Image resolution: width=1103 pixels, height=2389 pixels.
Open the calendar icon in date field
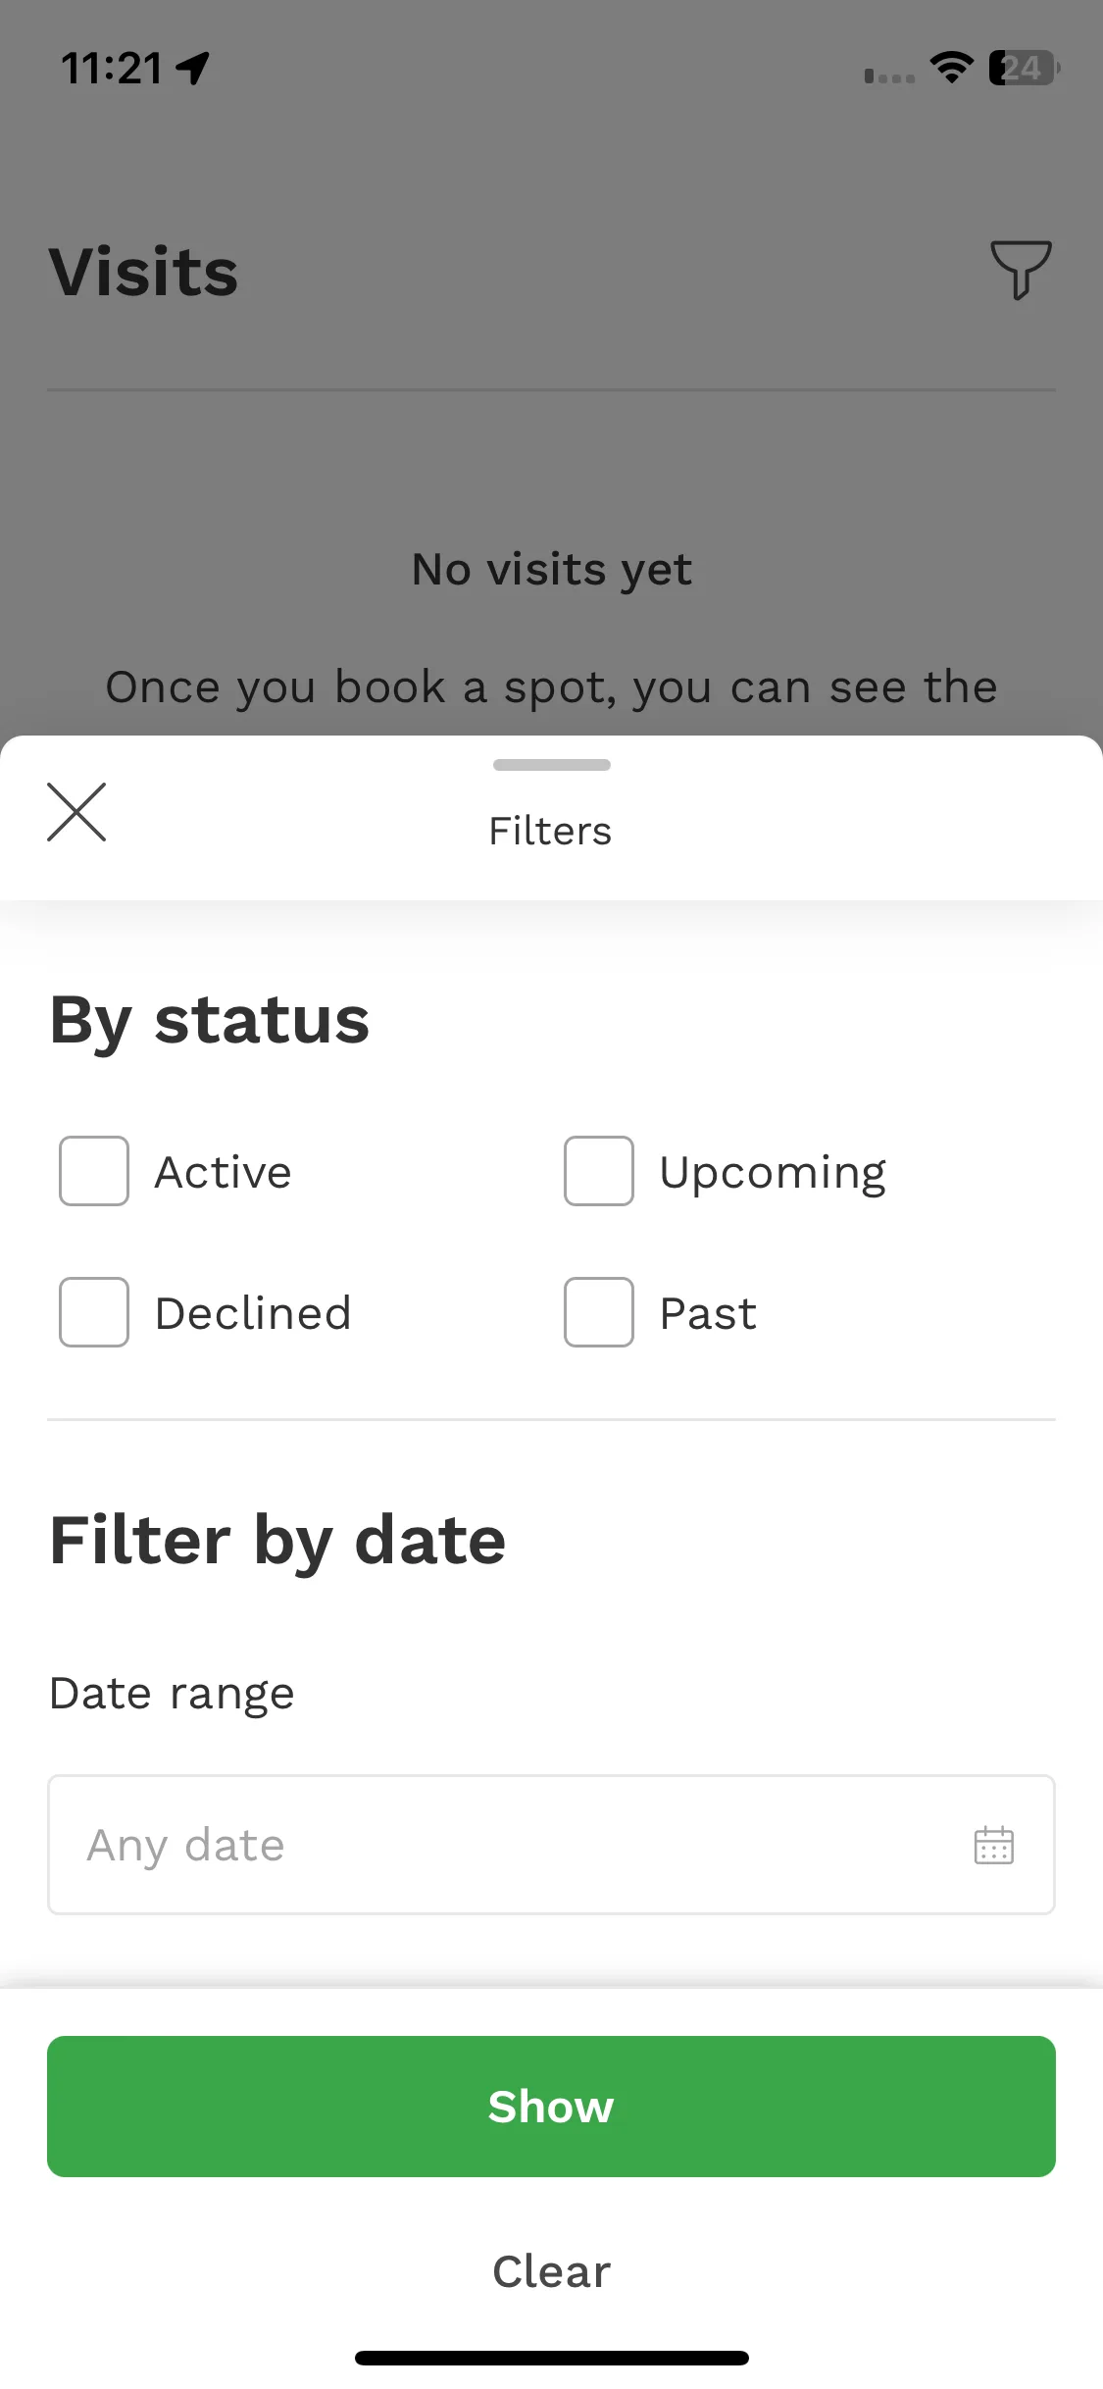pyautogui.click(x=993, y=1845)
